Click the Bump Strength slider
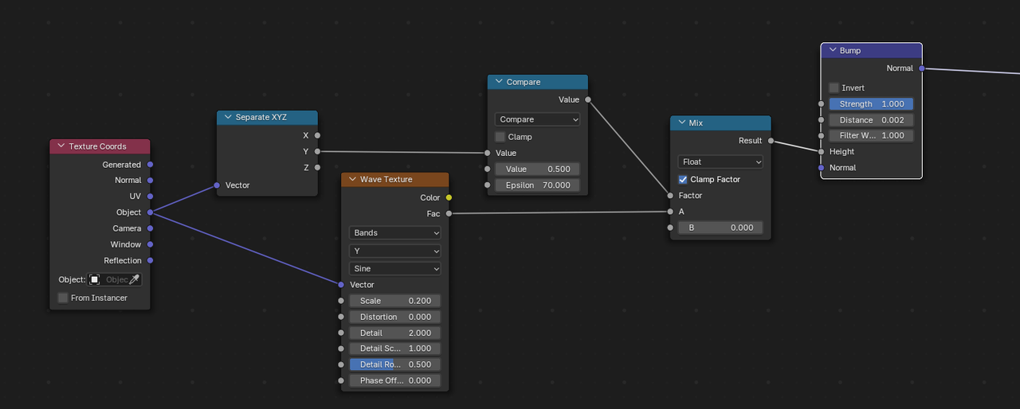This screenshot has height=409, width=1020. tap(871, 104)
